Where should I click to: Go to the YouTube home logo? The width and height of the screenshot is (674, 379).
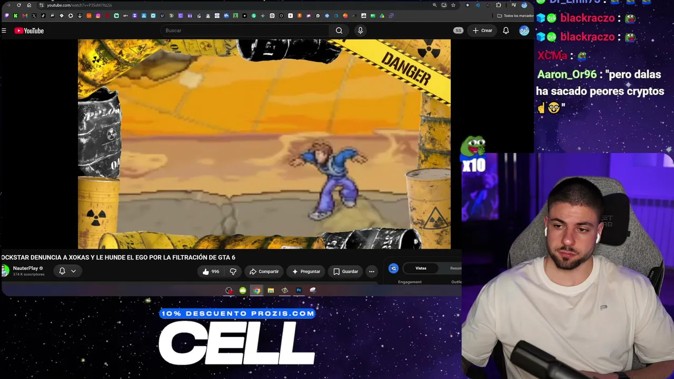click(x=29, y=31)
